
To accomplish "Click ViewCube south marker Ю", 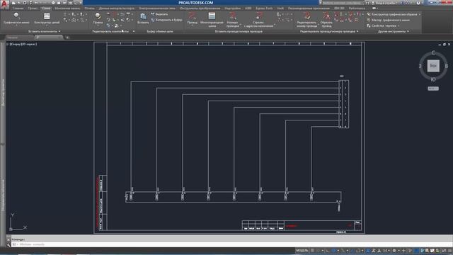I will [x=433, y=79].
